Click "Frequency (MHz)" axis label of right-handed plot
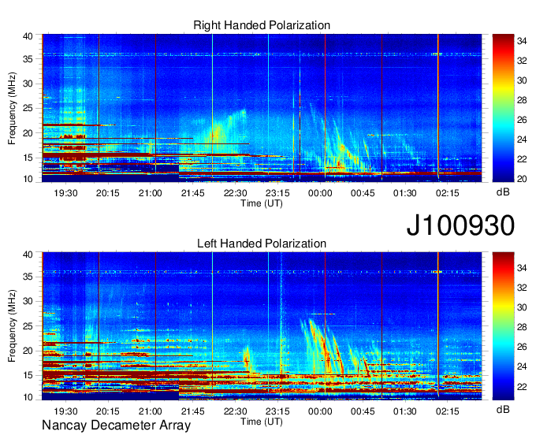Image resolution: width=536 pixels, height=435 pixels. coord(13,108)
